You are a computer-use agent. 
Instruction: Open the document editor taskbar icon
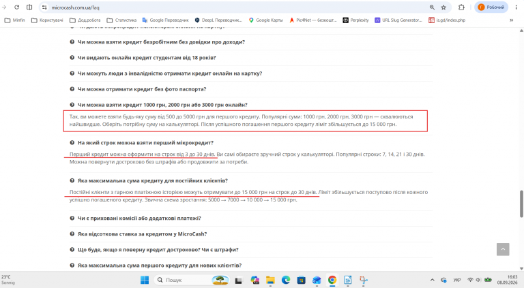click(x=347, y=281)
